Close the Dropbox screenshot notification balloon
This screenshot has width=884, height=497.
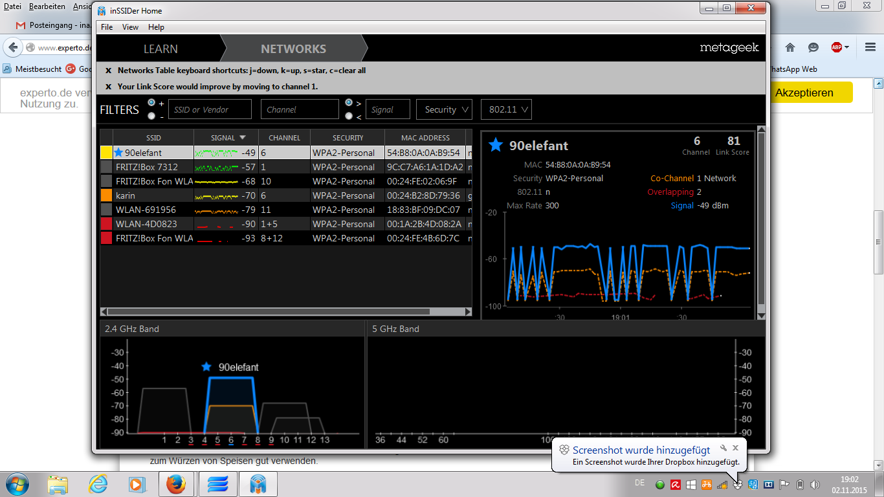coord(736,448)
